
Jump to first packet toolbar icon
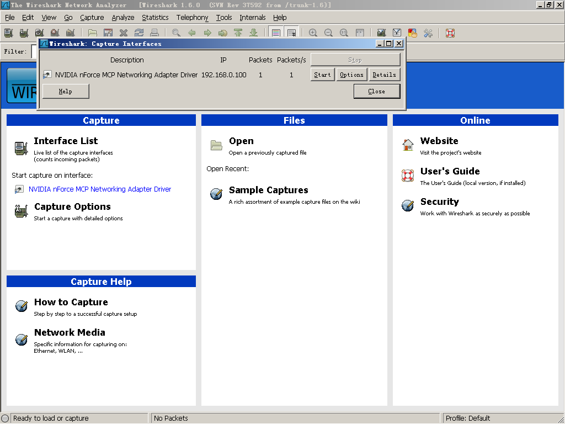238,33
